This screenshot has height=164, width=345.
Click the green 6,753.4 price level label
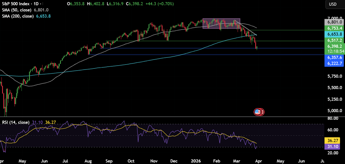point(334,28)
